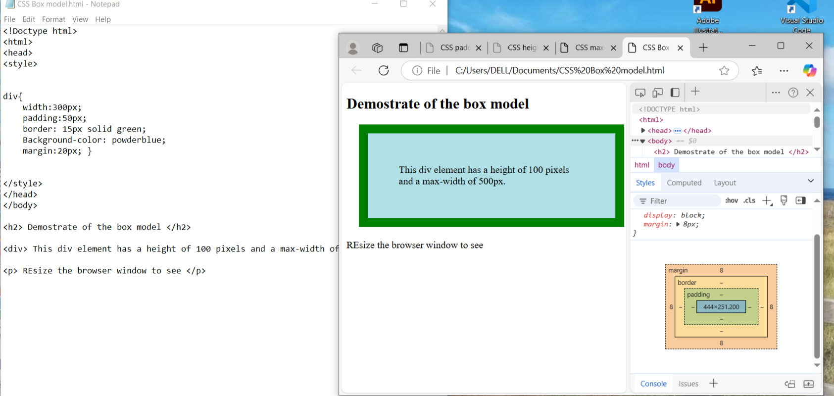Add more tools to DevTools panel
Image resolution: width=834 pixels, height=396 pixels.
click(x=695, y=92)
